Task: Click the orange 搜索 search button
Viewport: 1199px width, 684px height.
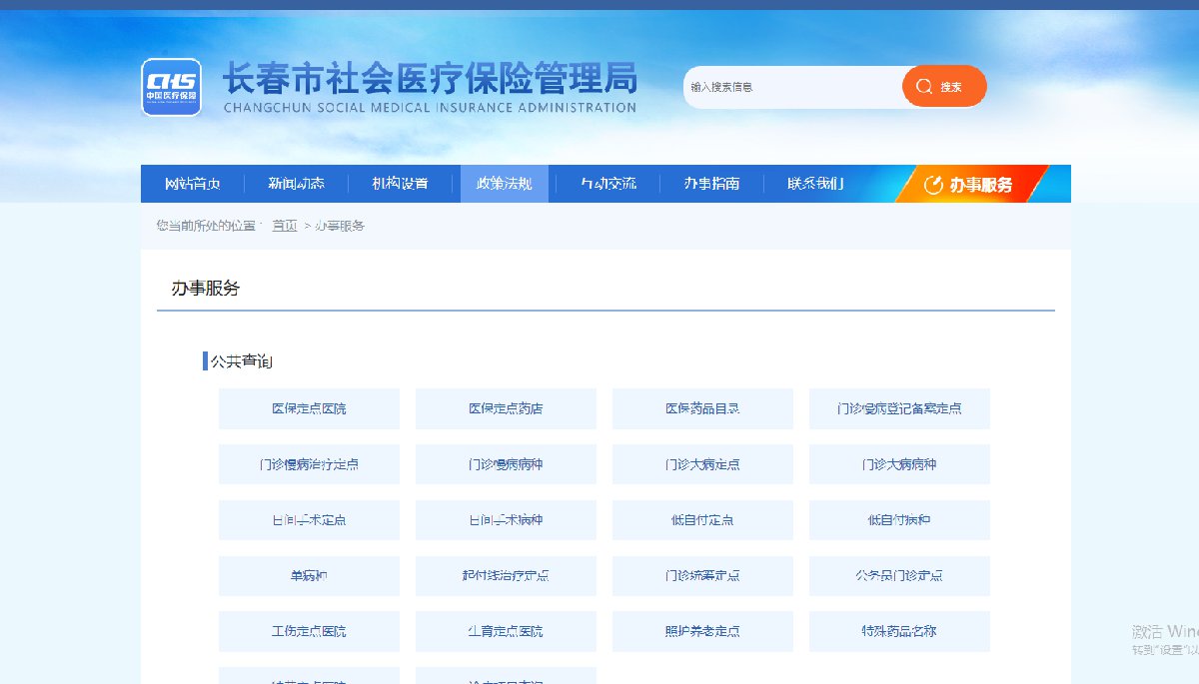Action: (x=943, y=87)
